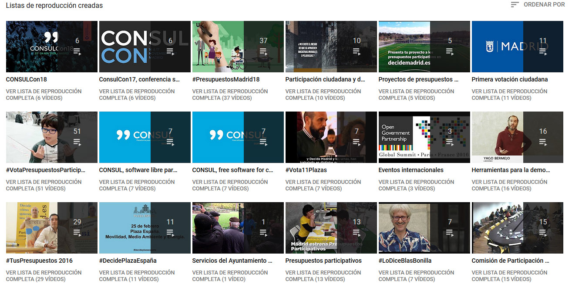Viewport: 572px width, 288px height.
Task: Click the sort icon beside ORDENAR POR
Action: [515, 5]
